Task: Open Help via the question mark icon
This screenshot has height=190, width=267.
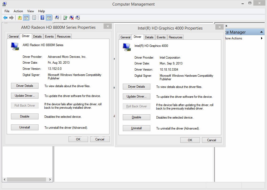Action: click(x=42, y=18)
